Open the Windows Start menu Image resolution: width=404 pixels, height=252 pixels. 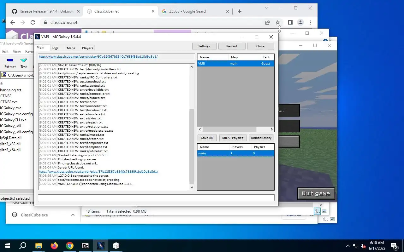(8, 246)
